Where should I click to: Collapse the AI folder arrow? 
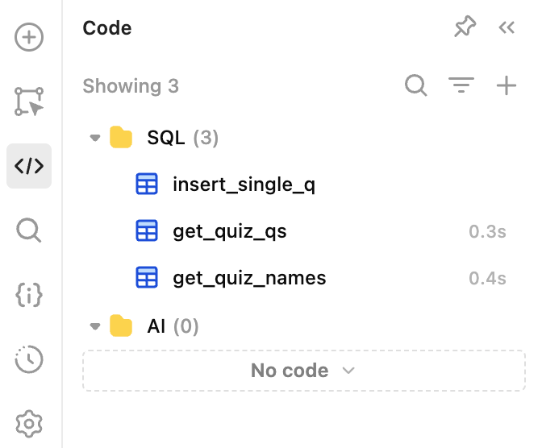95,326
